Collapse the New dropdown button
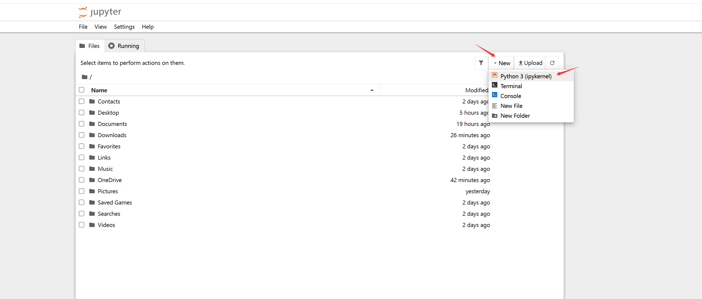 [x=502, y=63]
